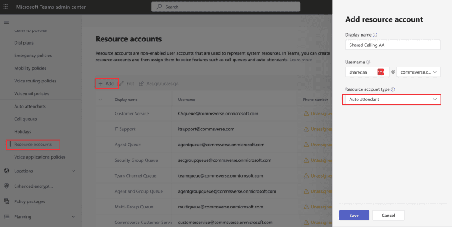The height and width of the screenshot is (227, 452).
Task: Click the Learn more link
Action: (x=301, y=60)
